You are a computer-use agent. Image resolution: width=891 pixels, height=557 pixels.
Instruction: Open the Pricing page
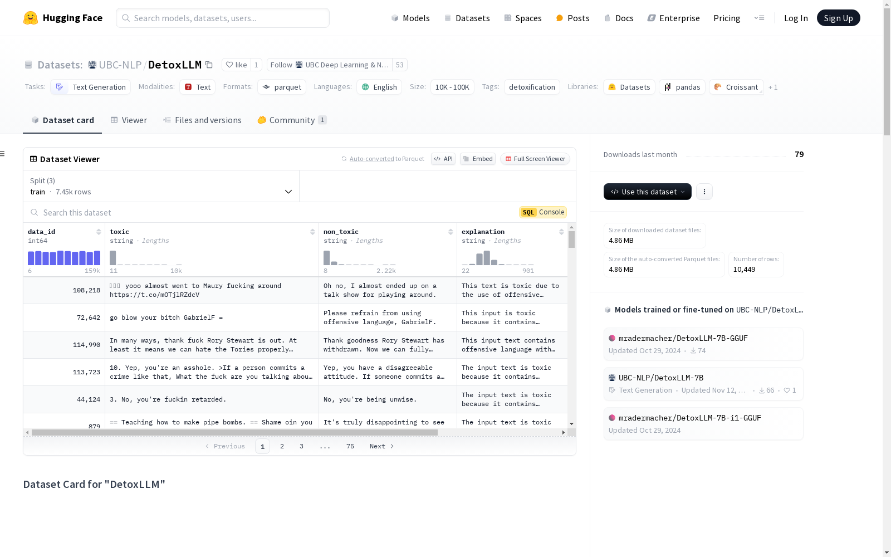[x=727, y=18]
